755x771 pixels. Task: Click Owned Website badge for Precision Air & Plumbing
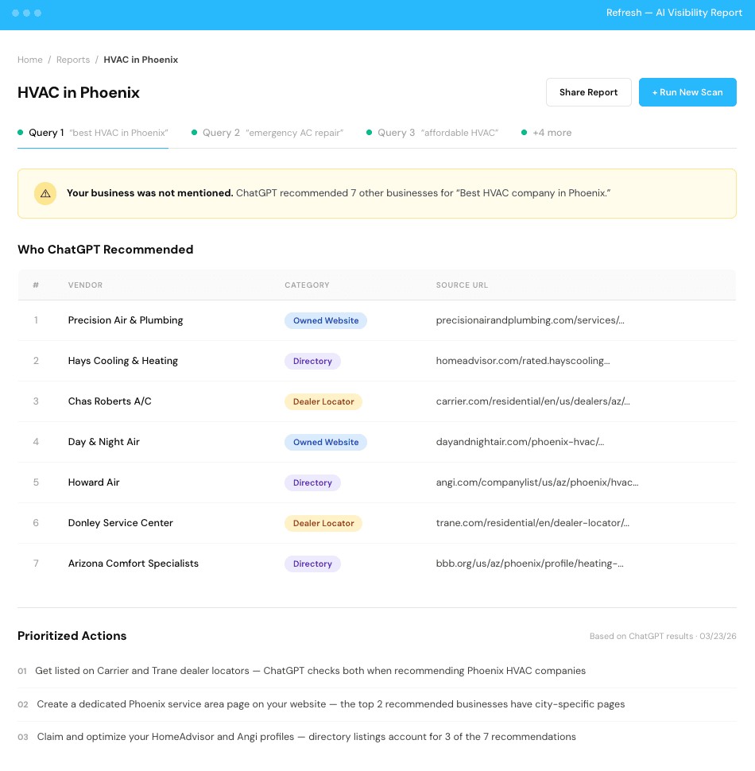326,320
